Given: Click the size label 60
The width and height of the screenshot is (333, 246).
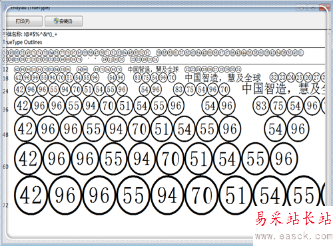Looking at the screenshot, I should point(5,167).
